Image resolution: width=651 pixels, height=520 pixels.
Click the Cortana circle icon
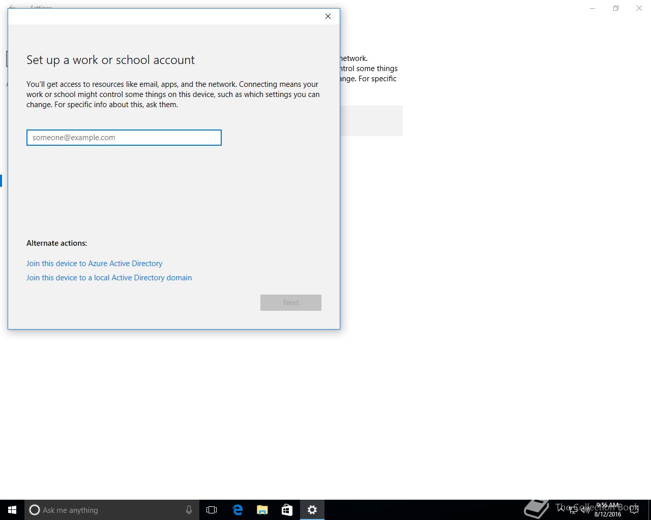[35, 510]
